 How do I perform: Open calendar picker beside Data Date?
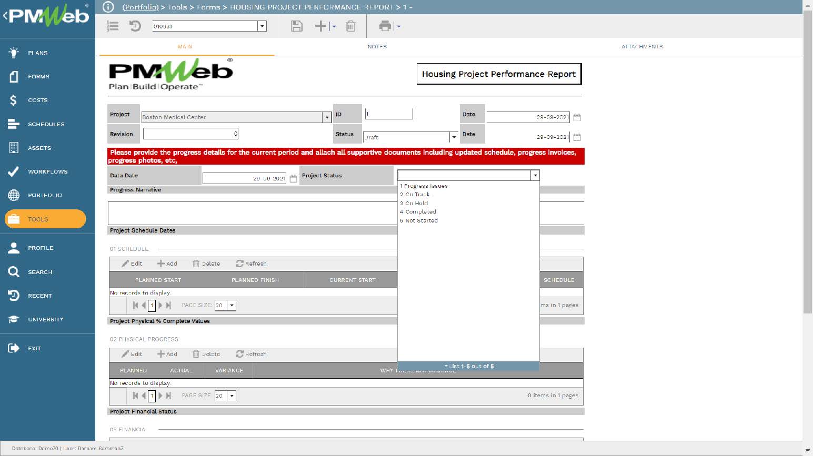[294, 179]
